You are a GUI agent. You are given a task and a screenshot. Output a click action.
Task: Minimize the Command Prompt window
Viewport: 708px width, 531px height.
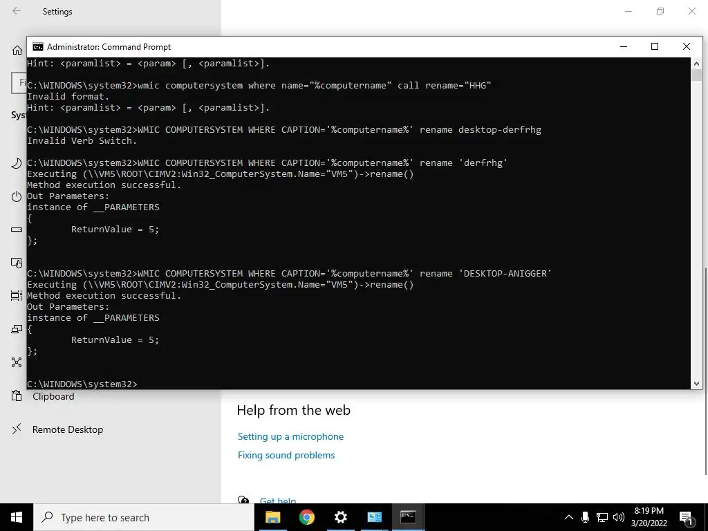click(624, 46)
